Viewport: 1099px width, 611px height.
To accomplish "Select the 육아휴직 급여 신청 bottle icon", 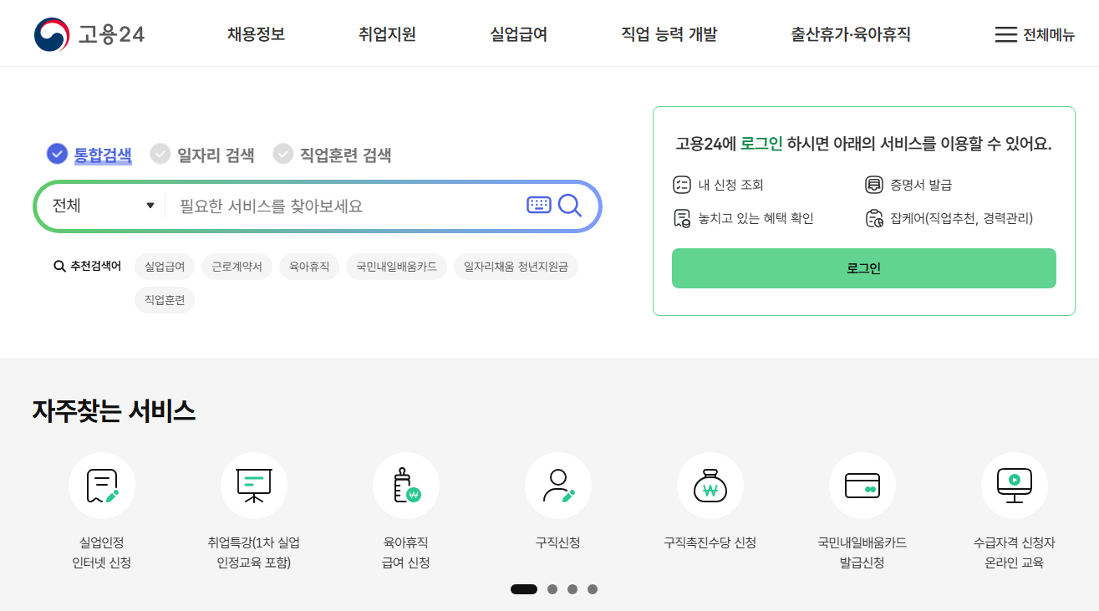I will coord(406,486).
